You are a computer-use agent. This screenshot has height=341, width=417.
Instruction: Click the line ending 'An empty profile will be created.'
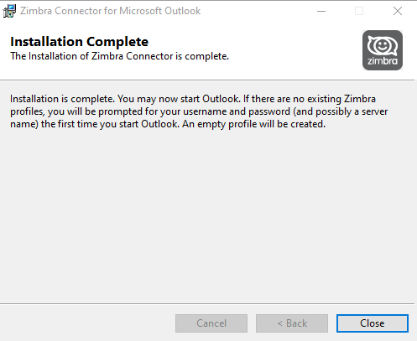click(x=168, y=124)
